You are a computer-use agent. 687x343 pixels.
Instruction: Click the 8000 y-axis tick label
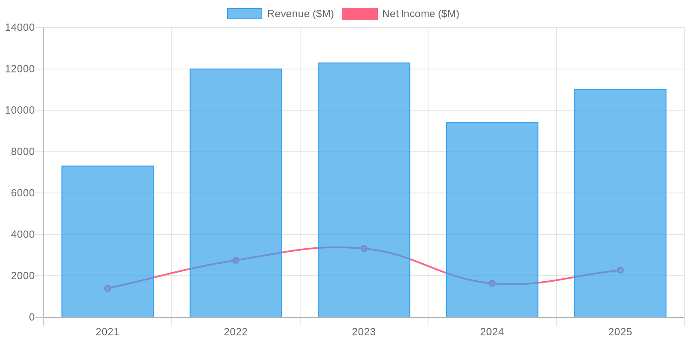coord(22,152)
